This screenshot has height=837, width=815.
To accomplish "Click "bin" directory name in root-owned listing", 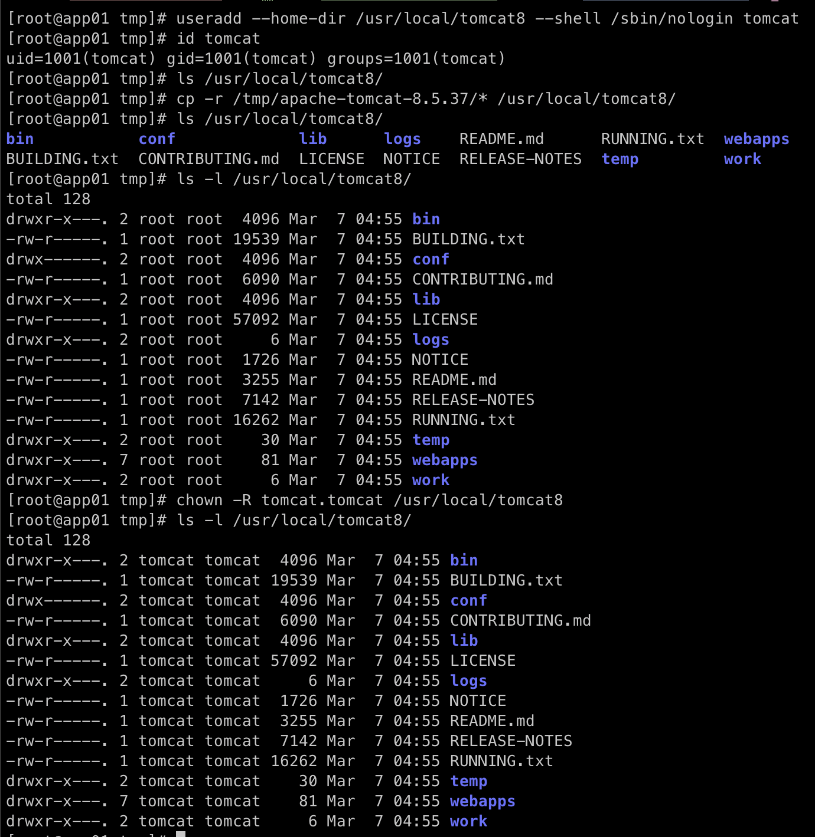I will point(426,220).
